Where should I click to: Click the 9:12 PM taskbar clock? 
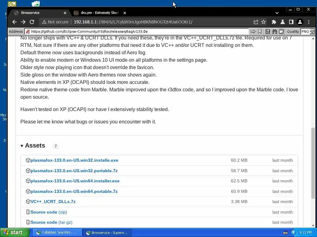tap(306, 233)
